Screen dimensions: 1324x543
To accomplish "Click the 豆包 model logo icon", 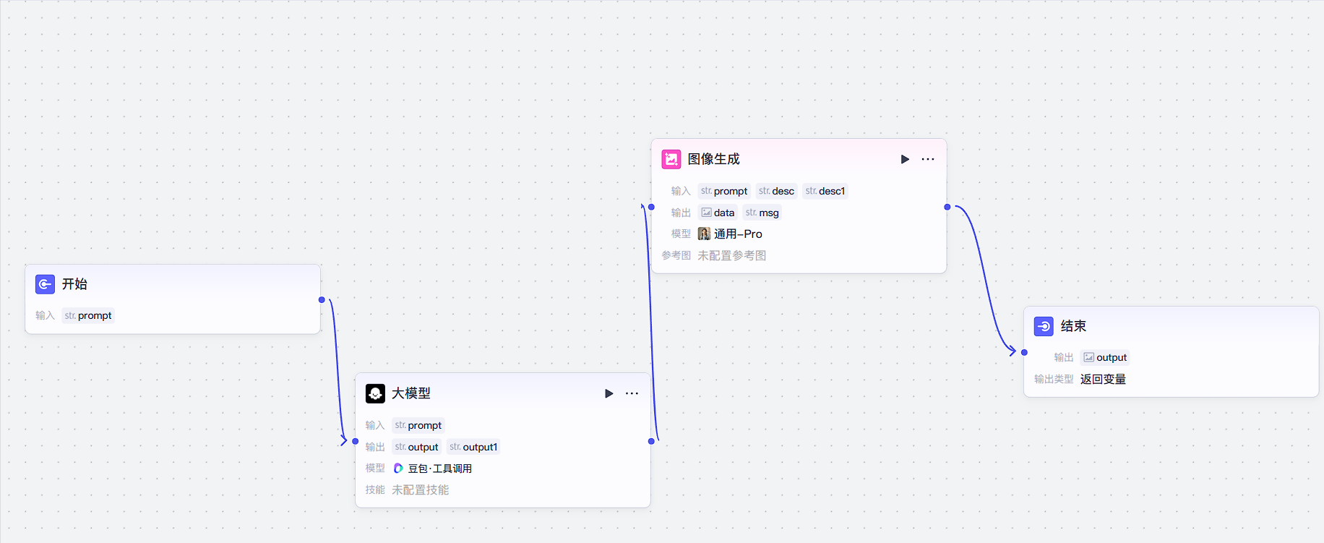I will 398,469.
